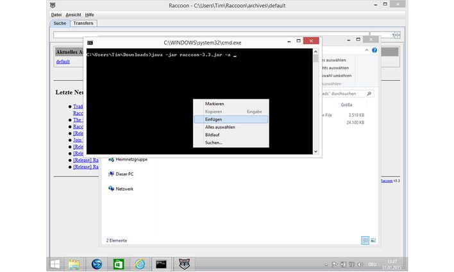The height and width of the screenshot is (272, 454).
Task: Open the bottom [Release] Ra news link
Action: click(x=86, y=167)
